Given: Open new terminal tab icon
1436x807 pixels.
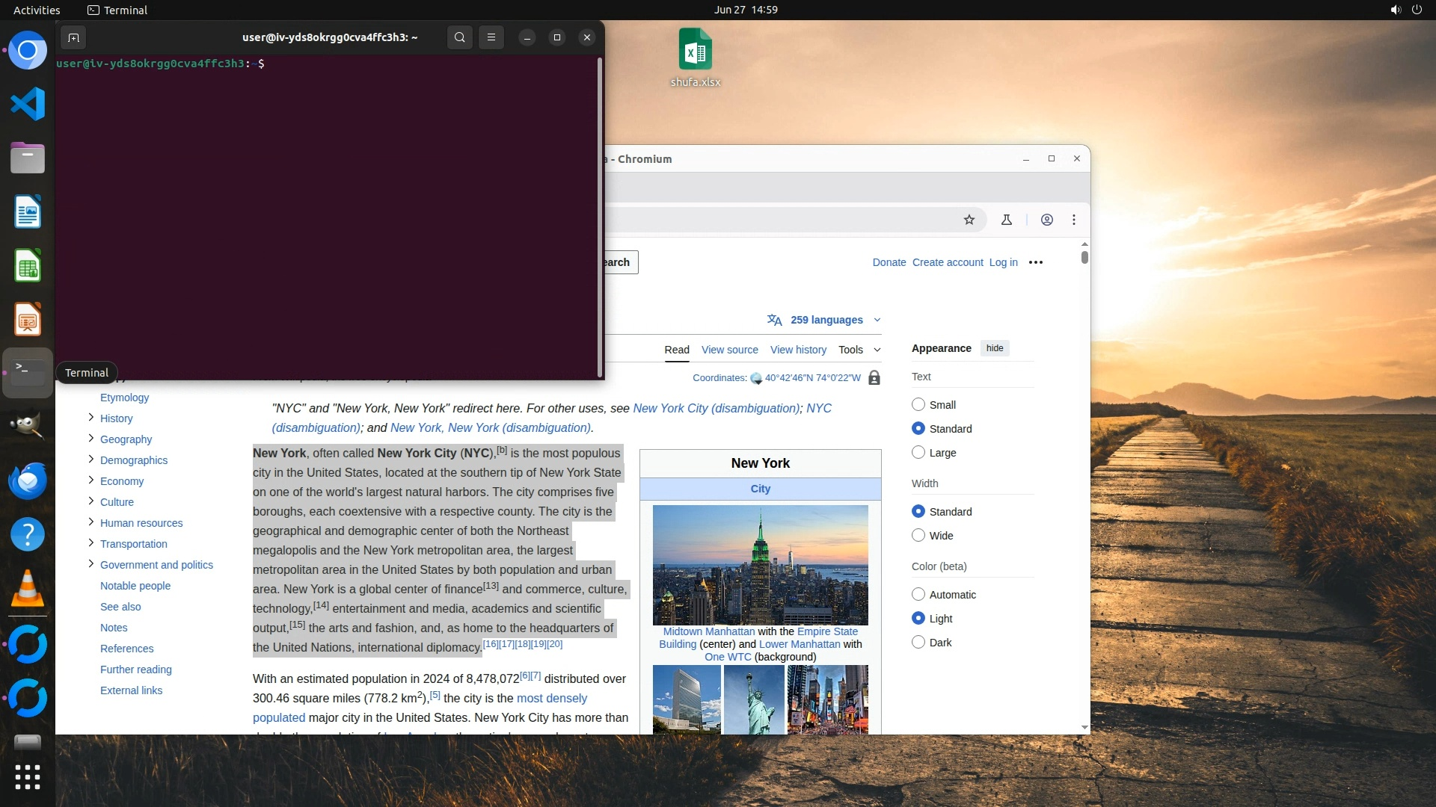Looking at the screenshot, I should (x=73, y=37).
